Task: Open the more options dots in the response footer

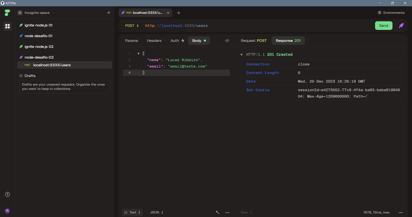Action: point(401,213)
